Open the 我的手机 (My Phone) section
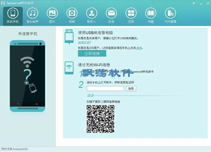Image resolution: width=211 pixels, height=152 pixels. 13,16
